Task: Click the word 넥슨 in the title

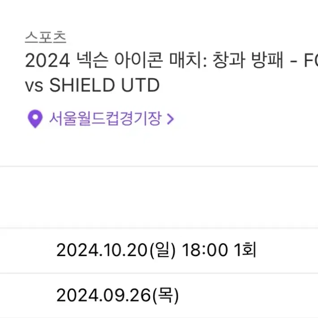Action: (92, 60)
